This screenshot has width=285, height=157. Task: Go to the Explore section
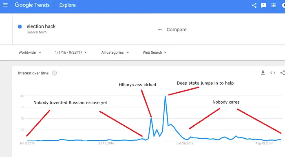point(67,5)
